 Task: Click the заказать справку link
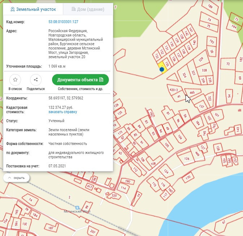63,112
